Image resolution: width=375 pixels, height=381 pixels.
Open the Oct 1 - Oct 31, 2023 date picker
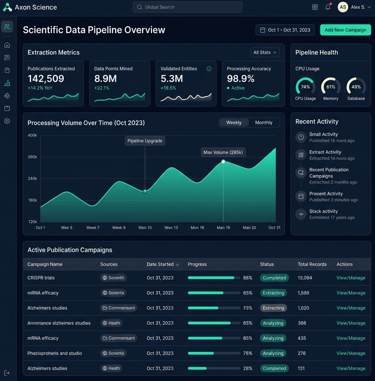click(285, 30)
